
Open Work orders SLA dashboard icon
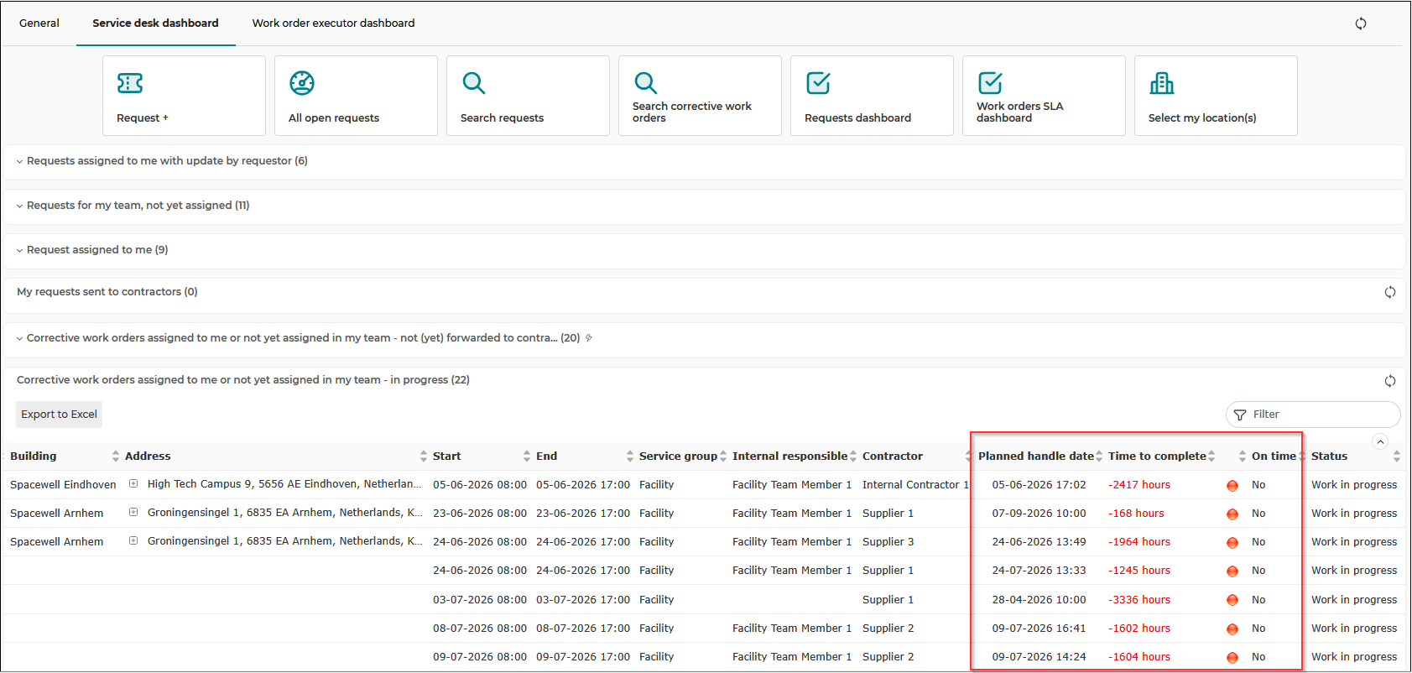click(990, 82)
